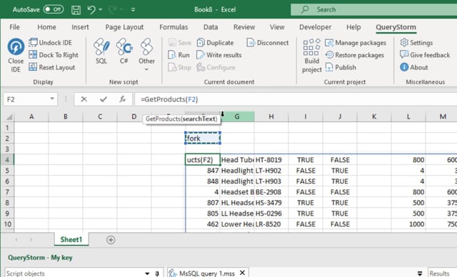Image resolution: width=457 pixels, height=277 pixels.
Task: Select column A header
Action: [x=31, y=117]
